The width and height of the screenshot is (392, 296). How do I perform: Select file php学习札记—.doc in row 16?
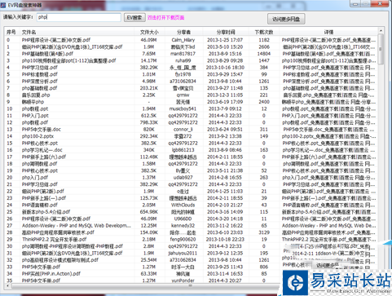[x=42, y=150]
